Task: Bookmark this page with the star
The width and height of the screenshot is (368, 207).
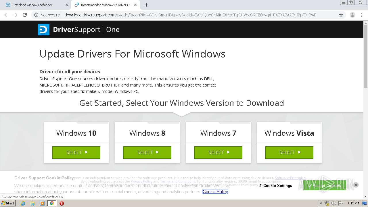Action: click(x=341, y=15)
